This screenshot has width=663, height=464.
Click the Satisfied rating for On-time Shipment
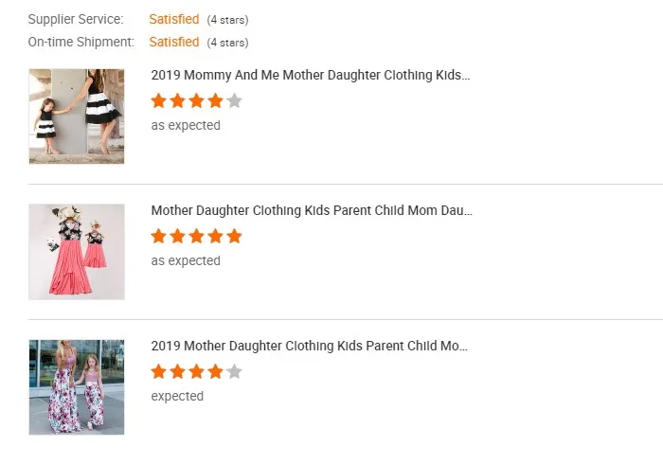coord(173,43)
